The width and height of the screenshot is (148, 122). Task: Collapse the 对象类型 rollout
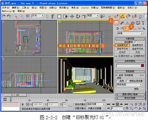130,39
